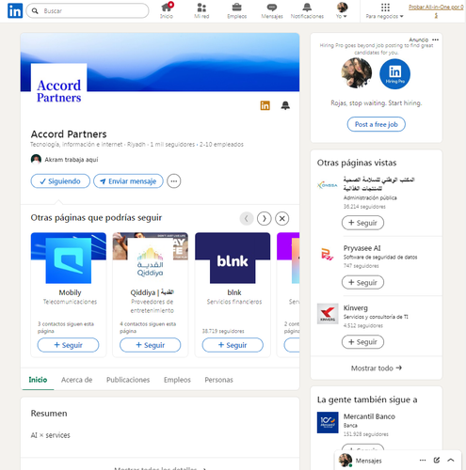Open Mercantil Banco page name
This screenshot has width=466, height=470.
(369, 416)
